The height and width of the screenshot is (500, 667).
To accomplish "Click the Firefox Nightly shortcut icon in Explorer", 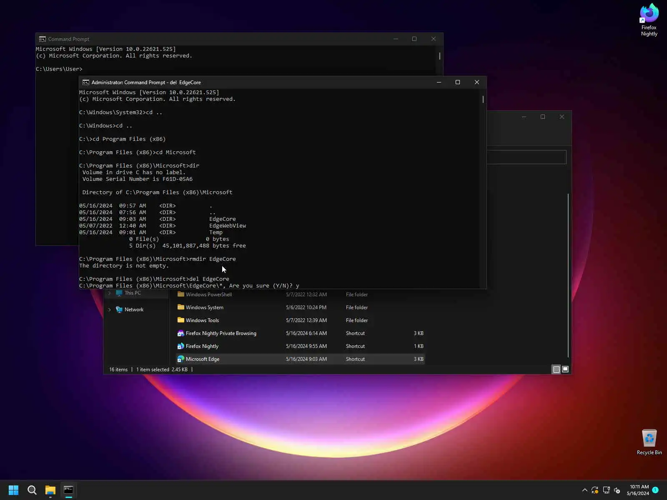I will (181, 346).
